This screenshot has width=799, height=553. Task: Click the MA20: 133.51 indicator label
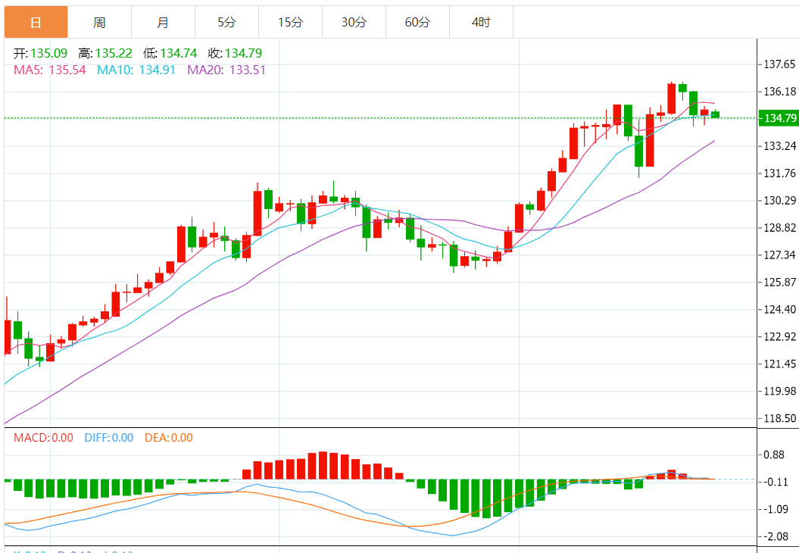226,70
